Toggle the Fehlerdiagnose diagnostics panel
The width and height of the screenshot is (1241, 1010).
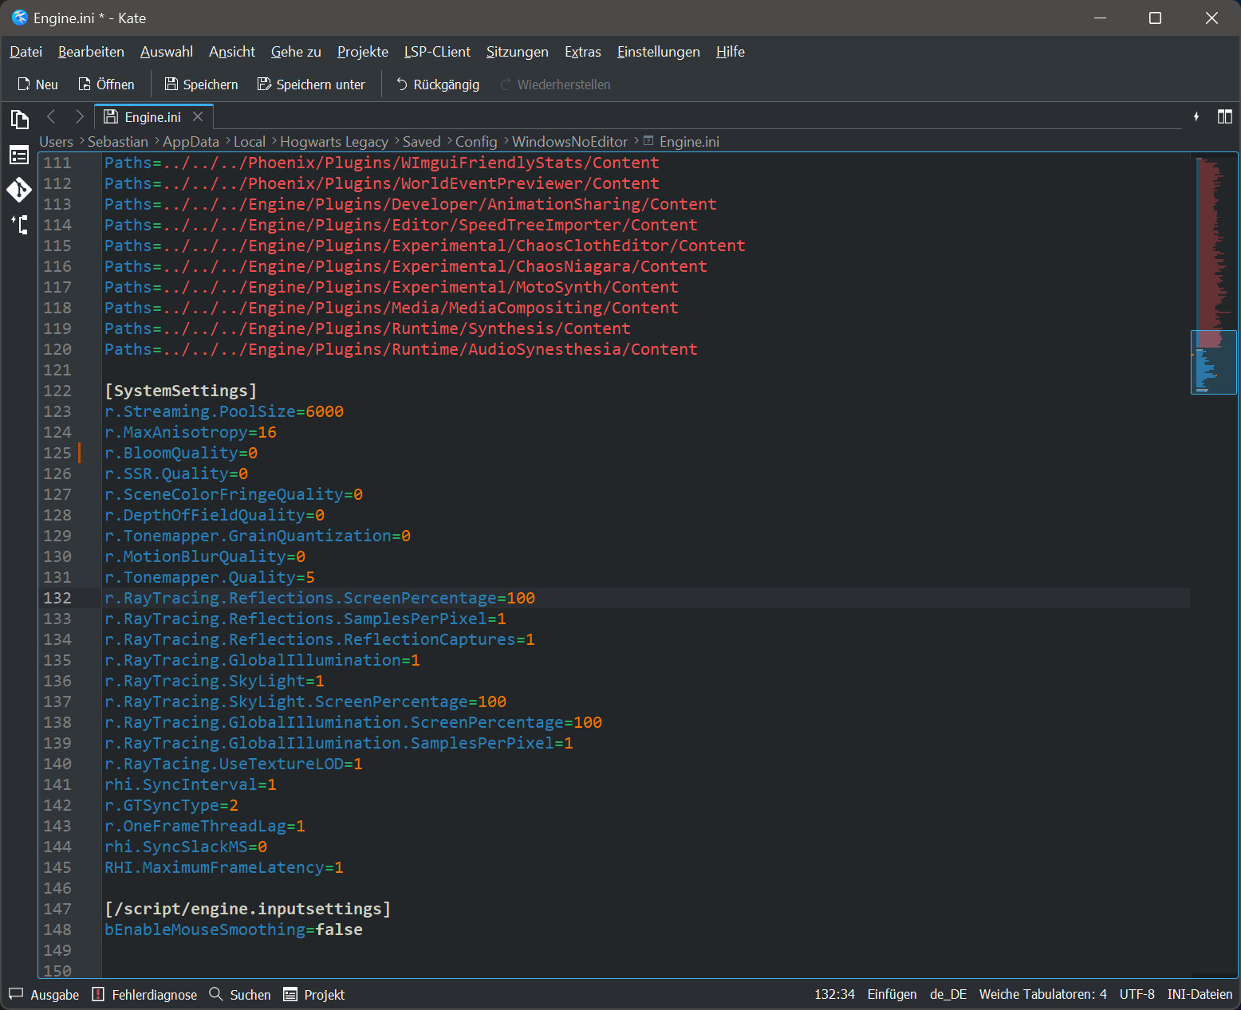tap(145, 995)
